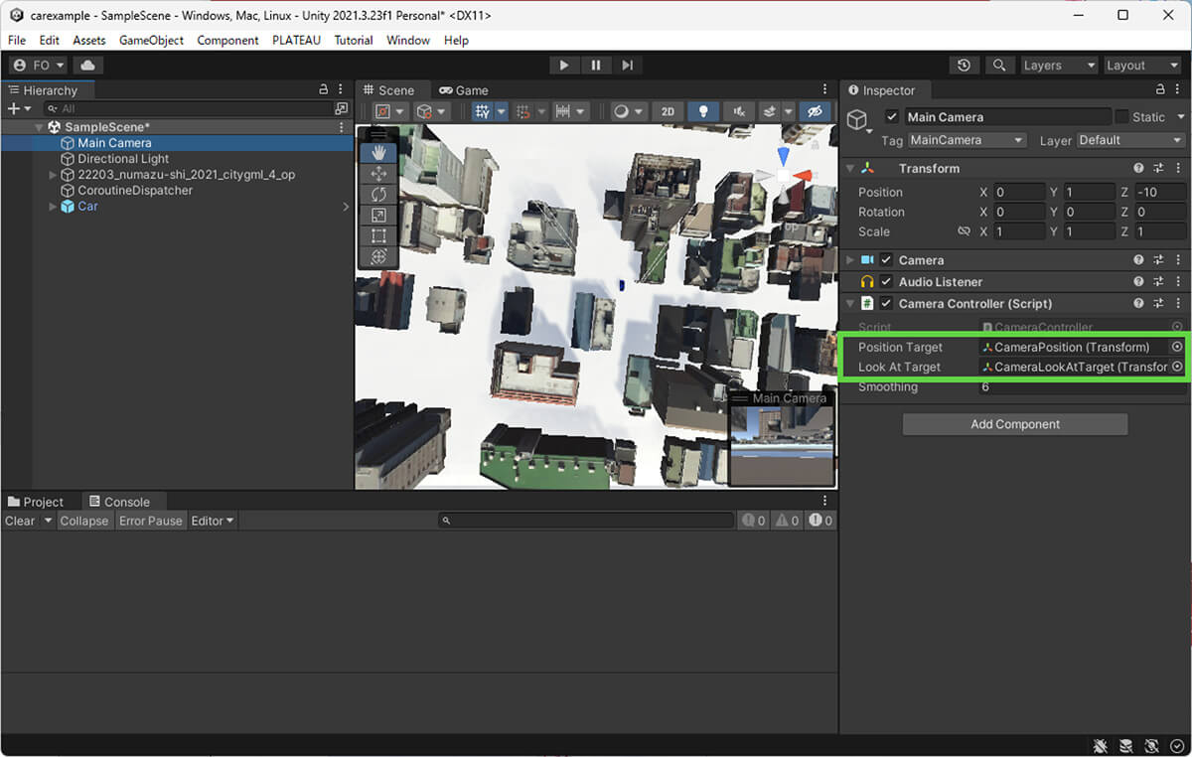The image size is (1192, 757).
Task: Open the Layers dropdown in top toolbar
Action: [x=1060, y=65]
